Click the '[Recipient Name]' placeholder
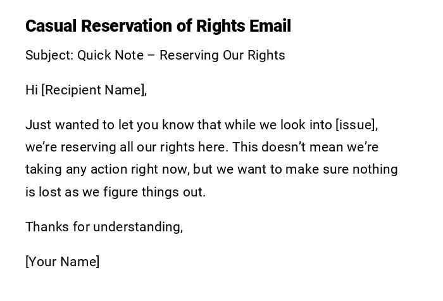 point(94,90)
